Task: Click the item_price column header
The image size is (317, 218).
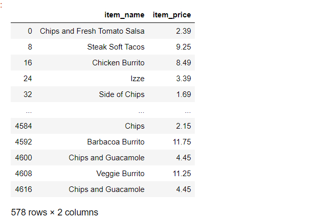Action: pyautogui.click(x=172, y=15)
